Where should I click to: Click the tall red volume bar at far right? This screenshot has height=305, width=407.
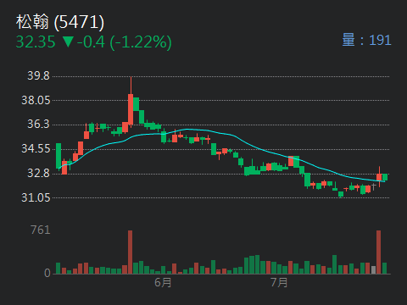tap(378, 252)
